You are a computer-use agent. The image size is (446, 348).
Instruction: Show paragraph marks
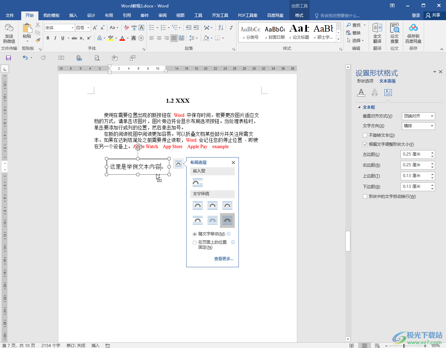tap(231, 28)
